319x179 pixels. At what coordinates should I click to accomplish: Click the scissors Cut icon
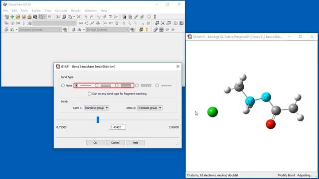(58, 16)
